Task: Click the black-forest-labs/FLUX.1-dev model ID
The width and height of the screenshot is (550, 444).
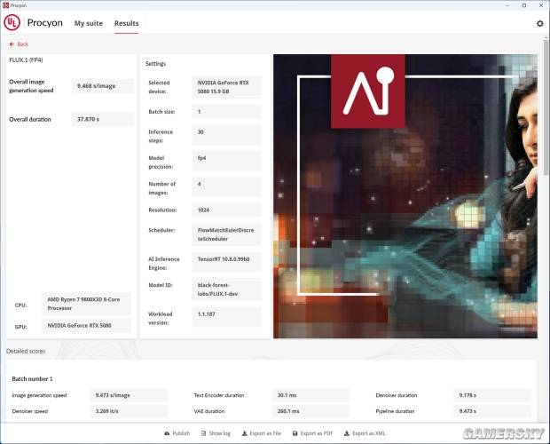Action: pos(226,289)
